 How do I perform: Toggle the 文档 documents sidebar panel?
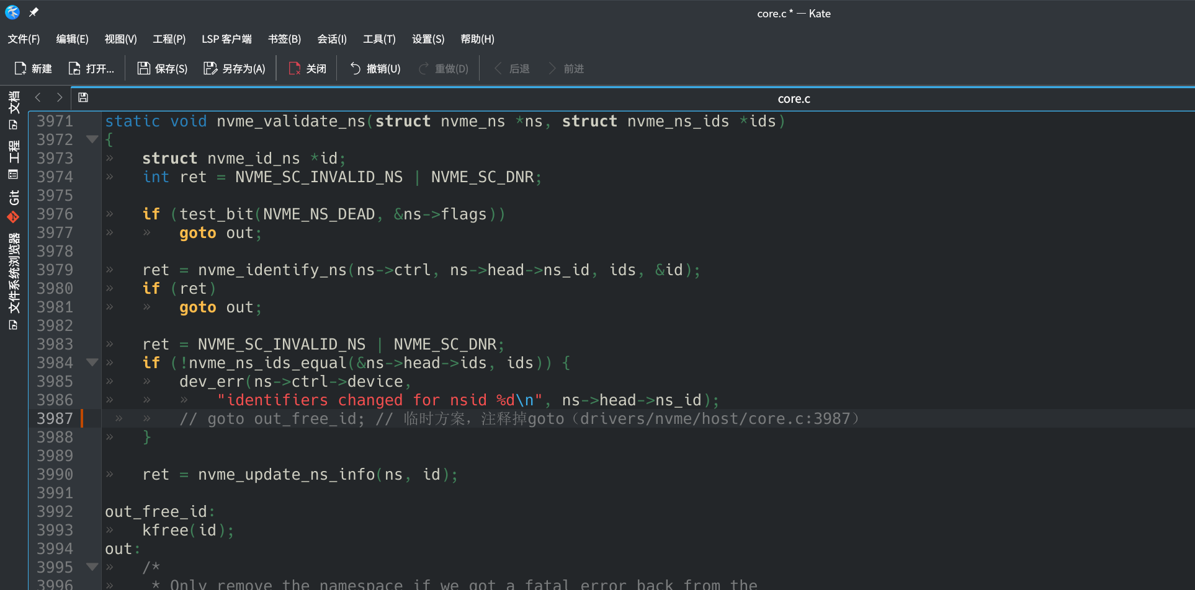[14, 108]
